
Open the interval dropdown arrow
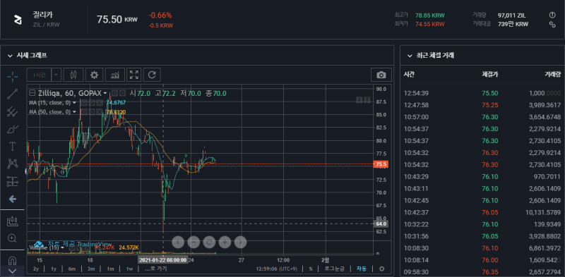[56, 75]
